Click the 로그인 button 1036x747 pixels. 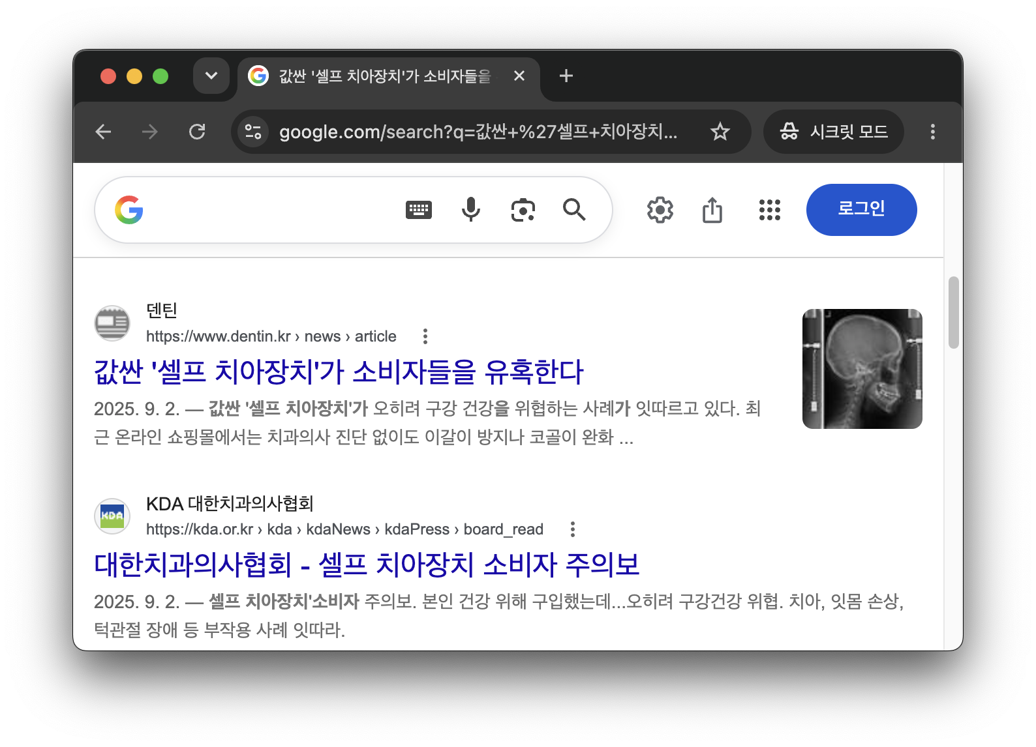pos(862,210)
